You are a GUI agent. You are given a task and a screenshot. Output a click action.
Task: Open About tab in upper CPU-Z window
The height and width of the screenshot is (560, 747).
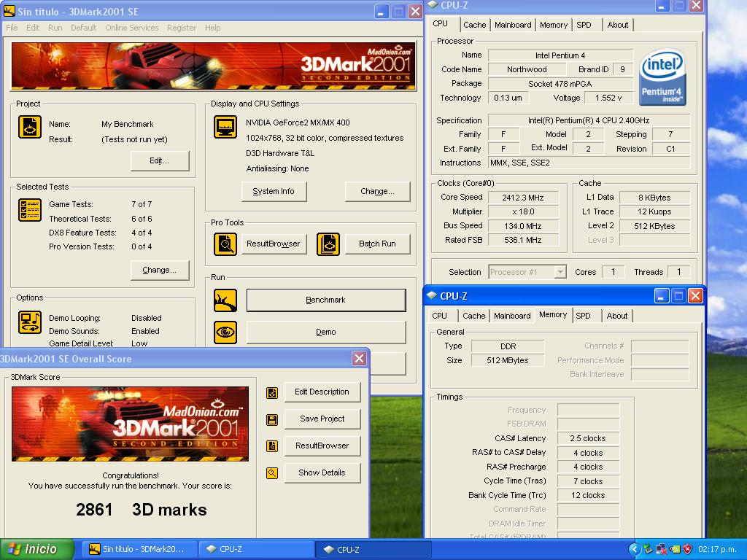(x=617, y=25)
